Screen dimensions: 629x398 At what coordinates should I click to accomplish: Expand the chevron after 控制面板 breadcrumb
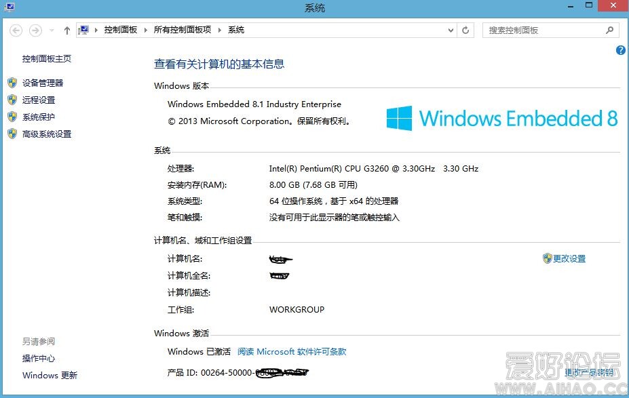point(146,30)
